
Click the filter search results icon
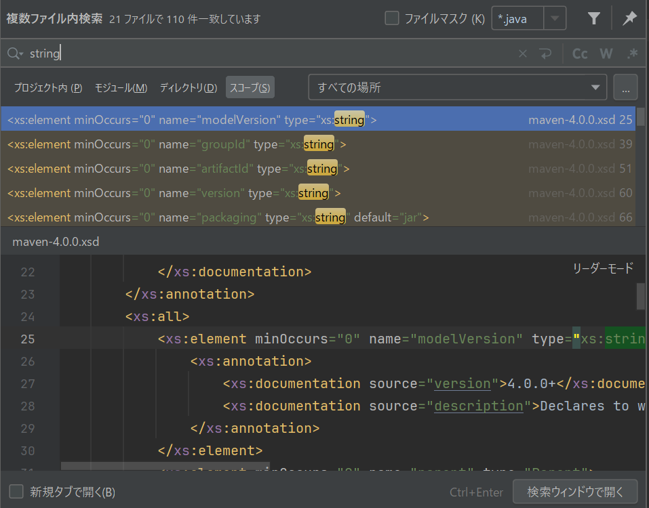[593, 18]
